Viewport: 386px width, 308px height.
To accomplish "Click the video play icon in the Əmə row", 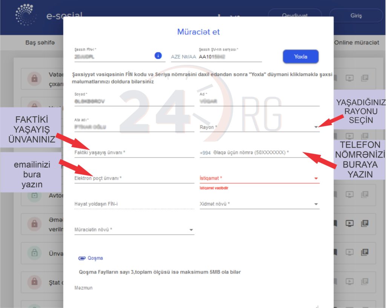I will click(349, 223).
